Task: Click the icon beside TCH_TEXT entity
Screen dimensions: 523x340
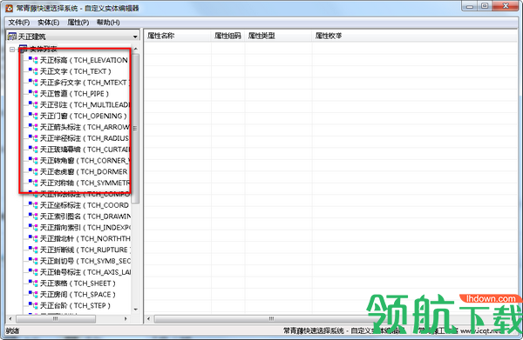Action: tap(33, 71)
